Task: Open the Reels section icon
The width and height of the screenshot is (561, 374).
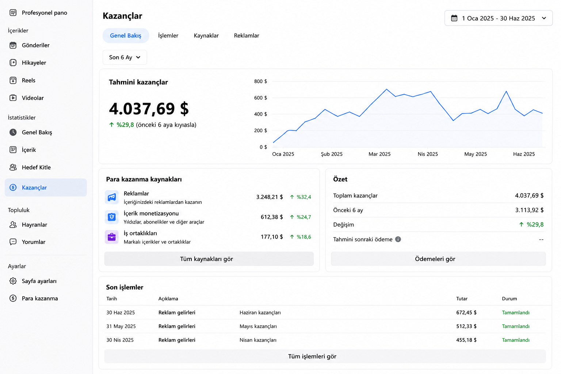Action: (x=13, y=80)
